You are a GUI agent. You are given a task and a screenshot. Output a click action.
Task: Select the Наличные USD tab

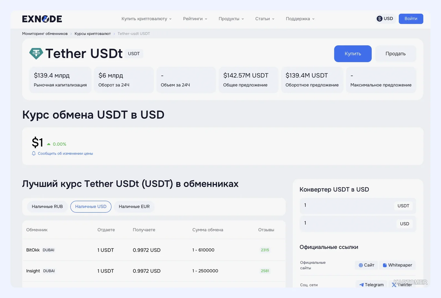click(x=91, y=207)
